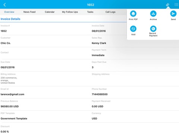This screenshot has width=179, height=134.
Task: Select invoice date 08/01/2016
Action: click(99, 31)
